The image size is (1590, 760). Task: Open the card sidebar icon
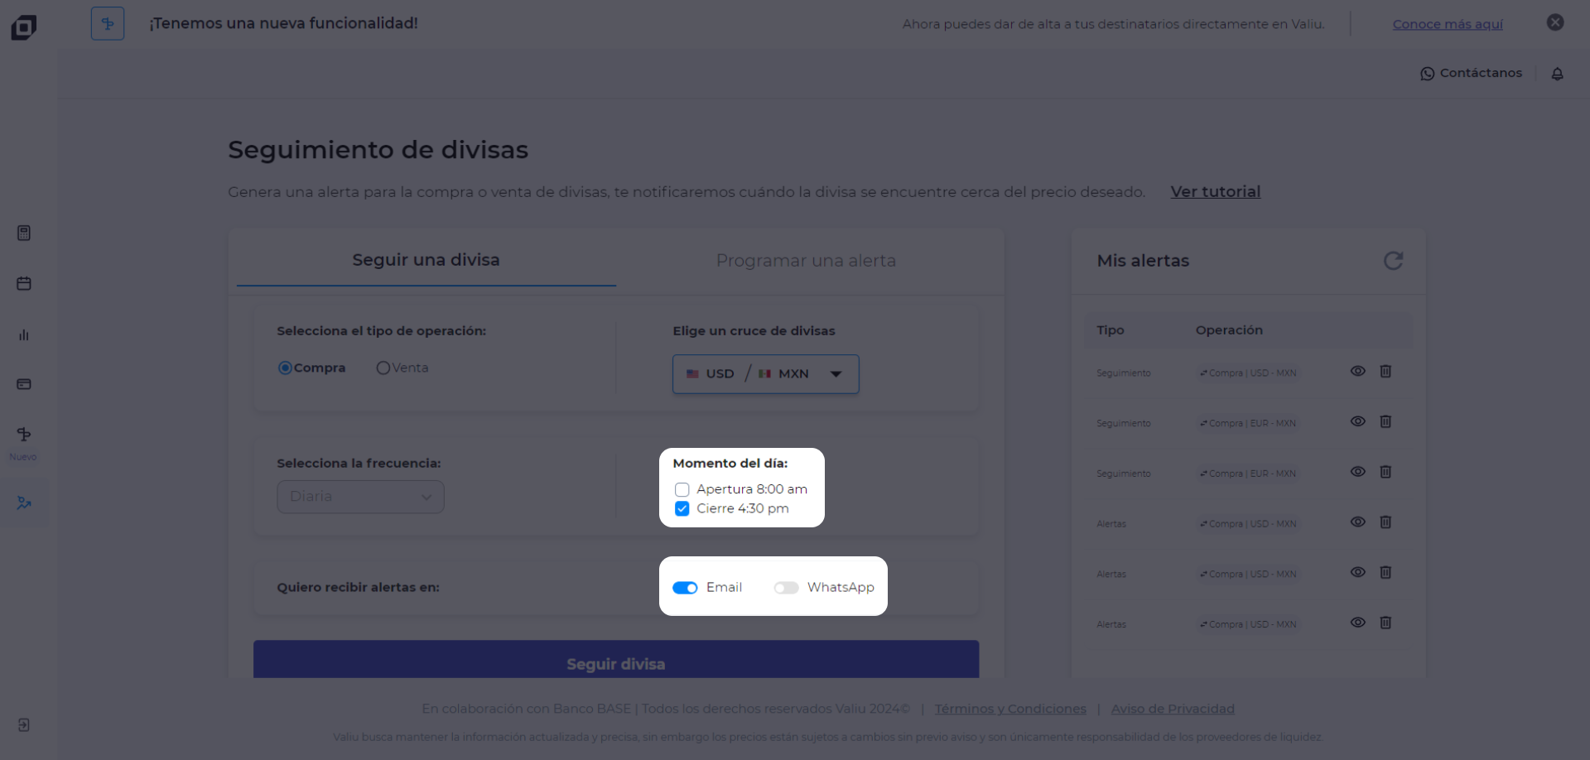pos(24,384)
